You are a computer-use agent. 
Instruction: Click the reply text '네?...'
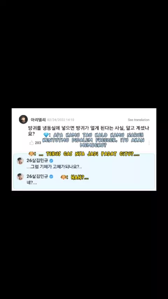point(31,183)
